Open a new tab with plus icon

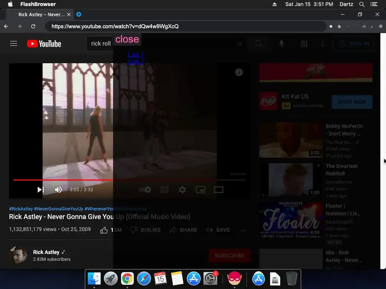[x=79, y=14]
